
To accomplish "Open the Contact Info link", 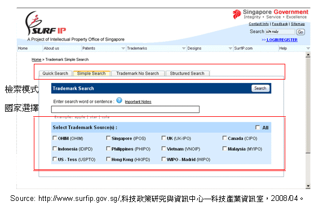I will 259,24.
